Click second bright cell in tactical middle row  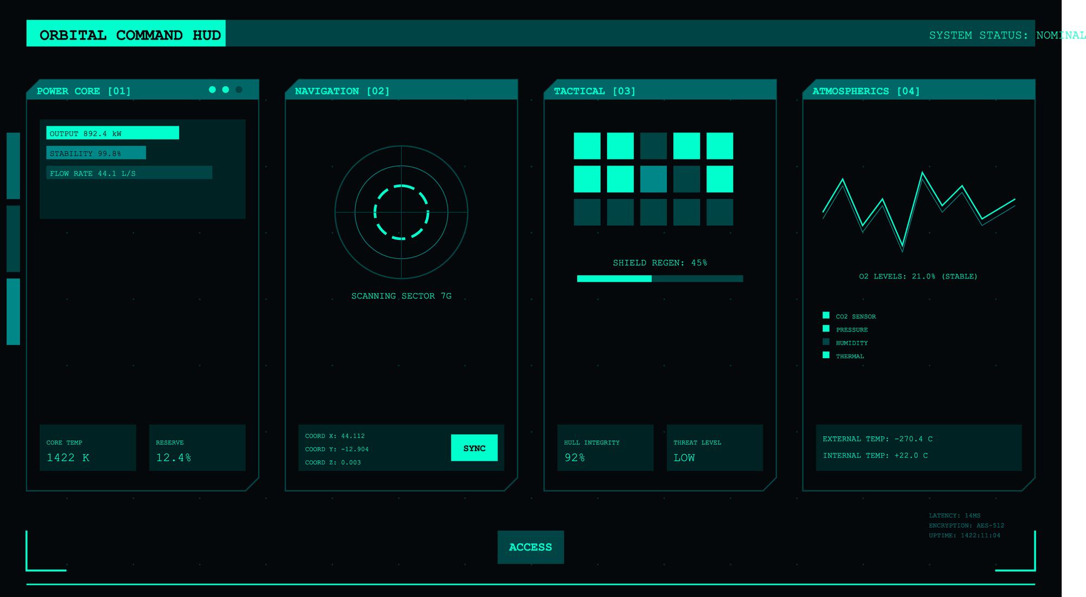tap(620, 179)
